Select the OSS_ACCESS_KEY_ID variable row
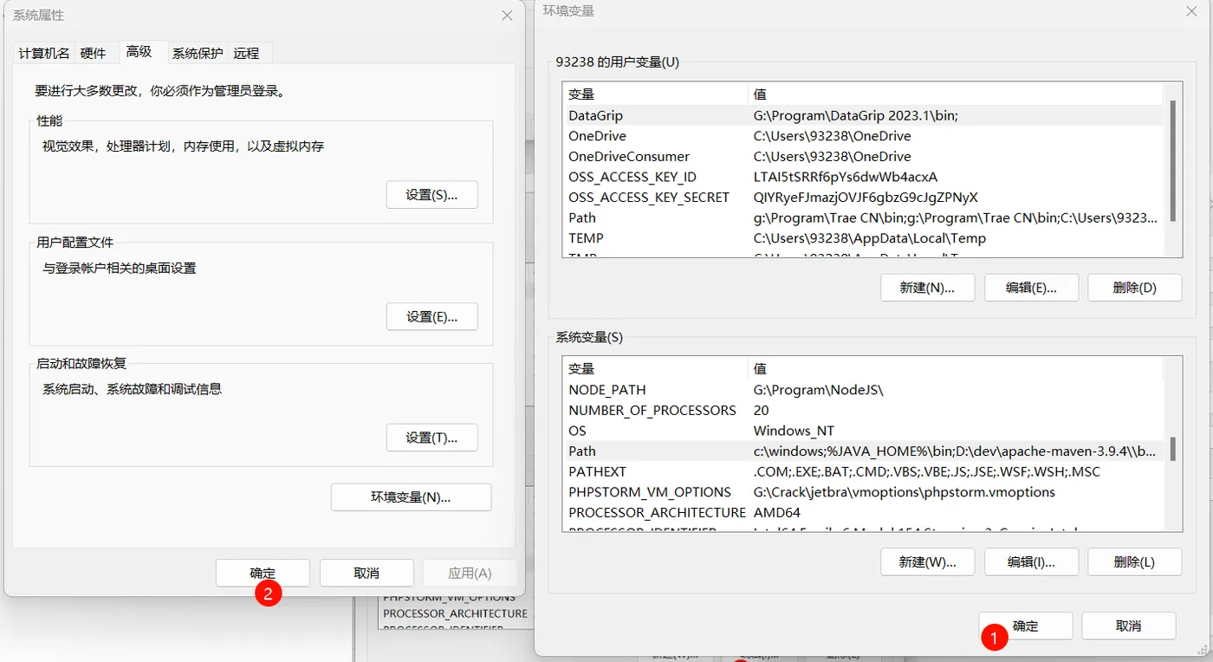 (862, 177)
